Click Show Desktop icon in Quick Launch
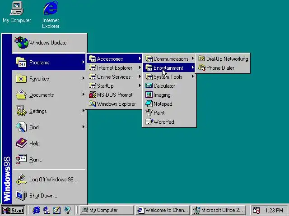The width and height of the screenshot is (289, 216). coord(57,210)
